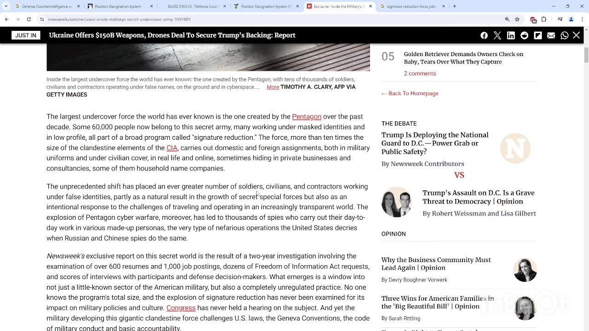
Task: Open the Congress link in article
Action: pyautogui.click(x=181, y=308)
